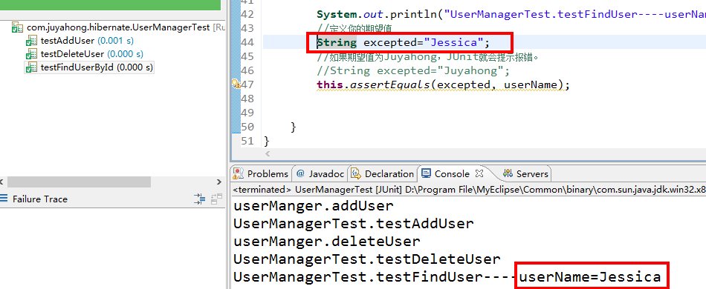This screenshot has height=289, width=706.
Task: Click the green JUnit progress bar
Action: coord(110,5)
